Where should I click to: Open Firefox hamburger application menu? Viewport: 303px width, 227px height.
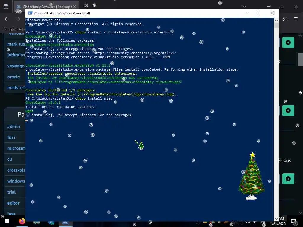[296, 19]
